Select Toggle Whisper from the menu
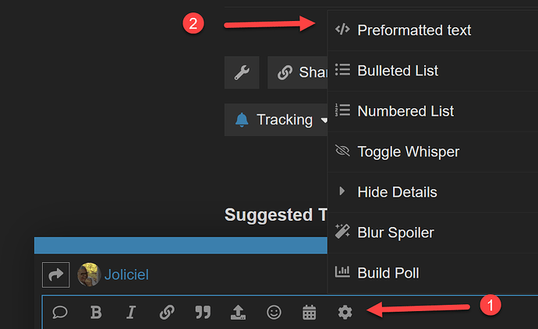The height and width of the screenshot is (329, 538). [x=408, y=152]
